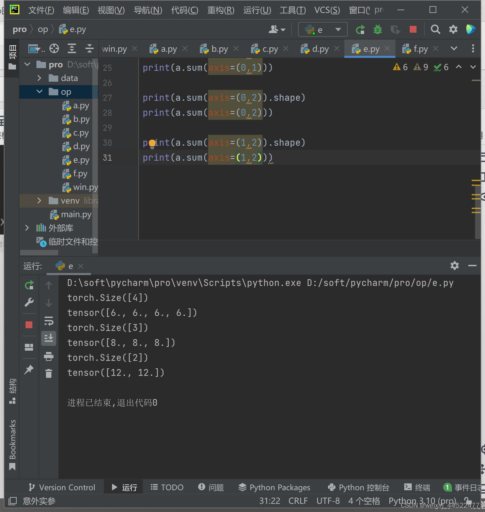The width and height of the screenshot is (485, 512).
Task: Open b.py in the project tree
Action: tap(76, 119)
